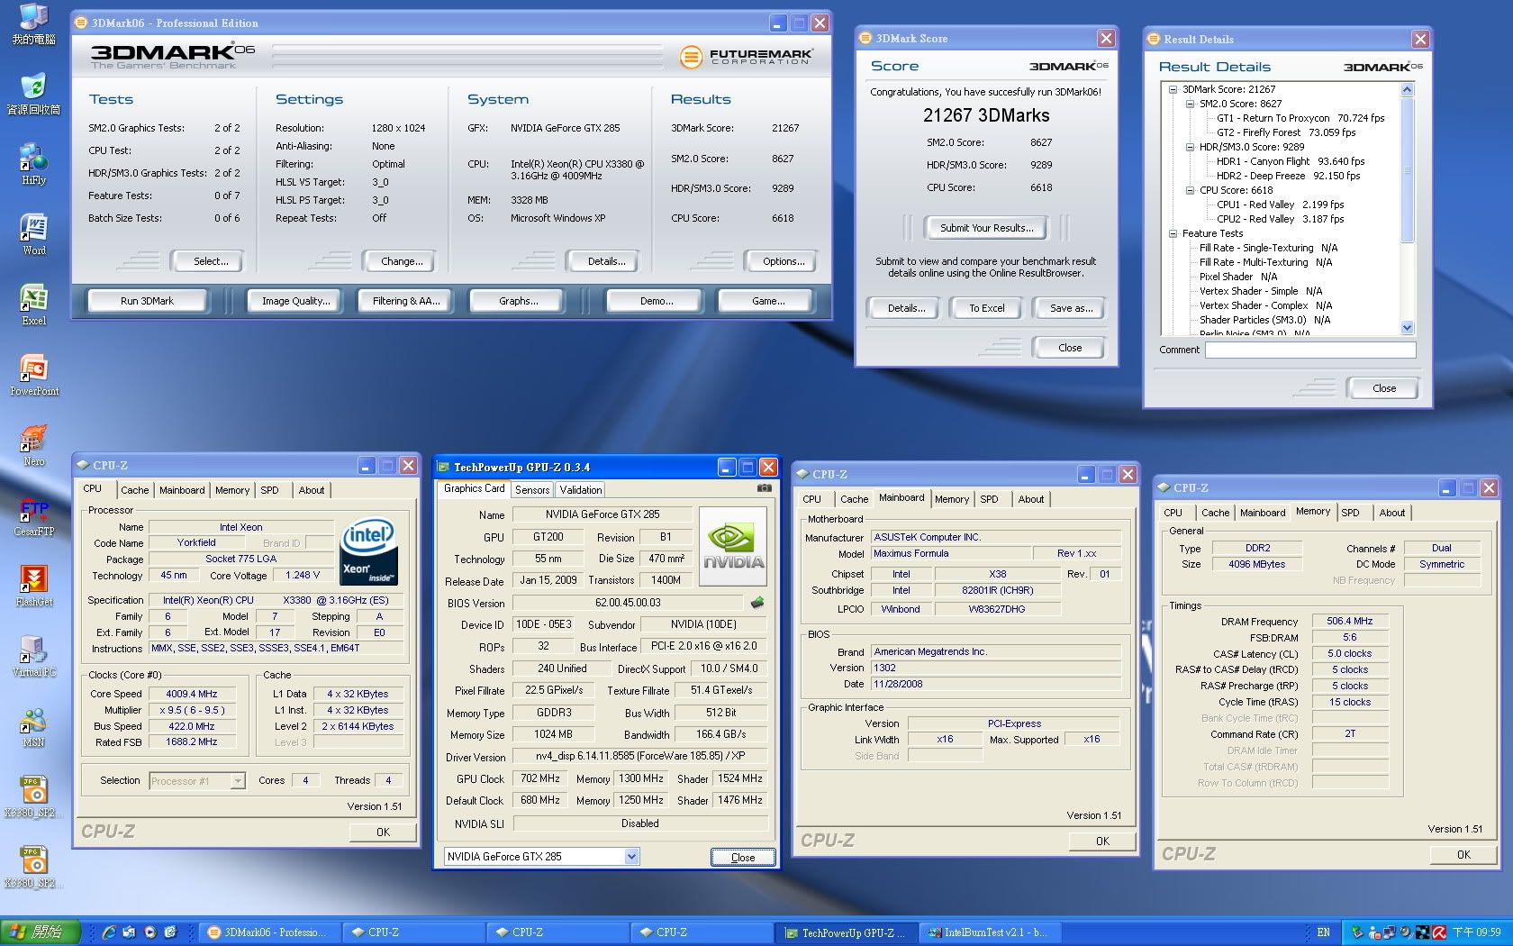This screenshot has height=946, width=1513.
Task: Click the NVIDIA logo in GPU-Z
Action: tap(733, 546)
